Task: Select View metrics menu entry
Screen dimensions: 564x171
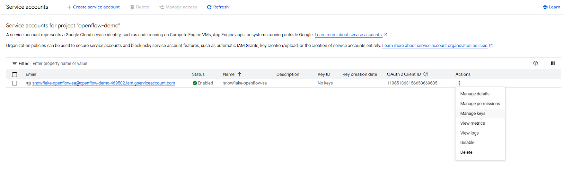Action: click(x=480, y=123)
